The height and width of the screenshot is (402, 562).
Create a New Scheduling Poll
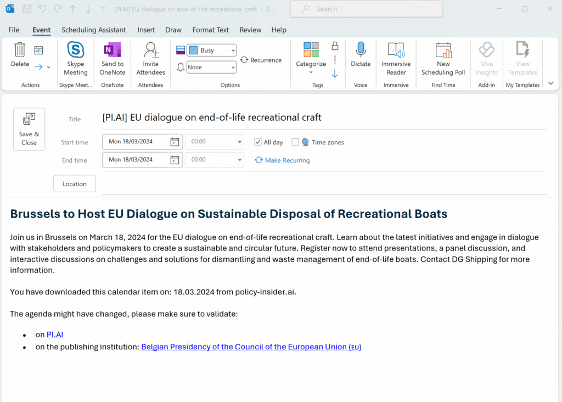tap(443, 58)
